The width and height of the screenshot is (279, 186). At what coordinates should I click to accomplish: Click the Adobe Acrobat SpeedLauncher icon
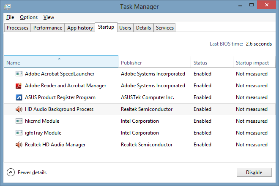pos(19,74)
